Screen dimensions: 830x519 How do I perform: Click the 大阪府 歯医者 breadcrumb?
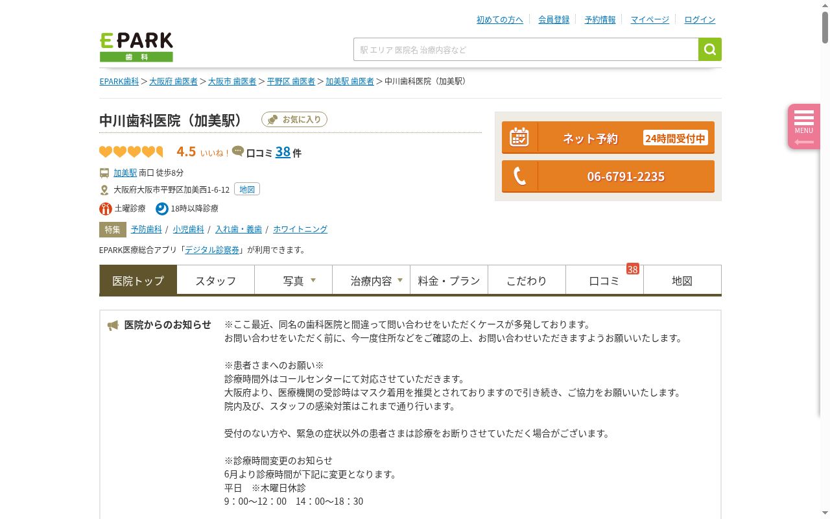[x=173, y=81]
